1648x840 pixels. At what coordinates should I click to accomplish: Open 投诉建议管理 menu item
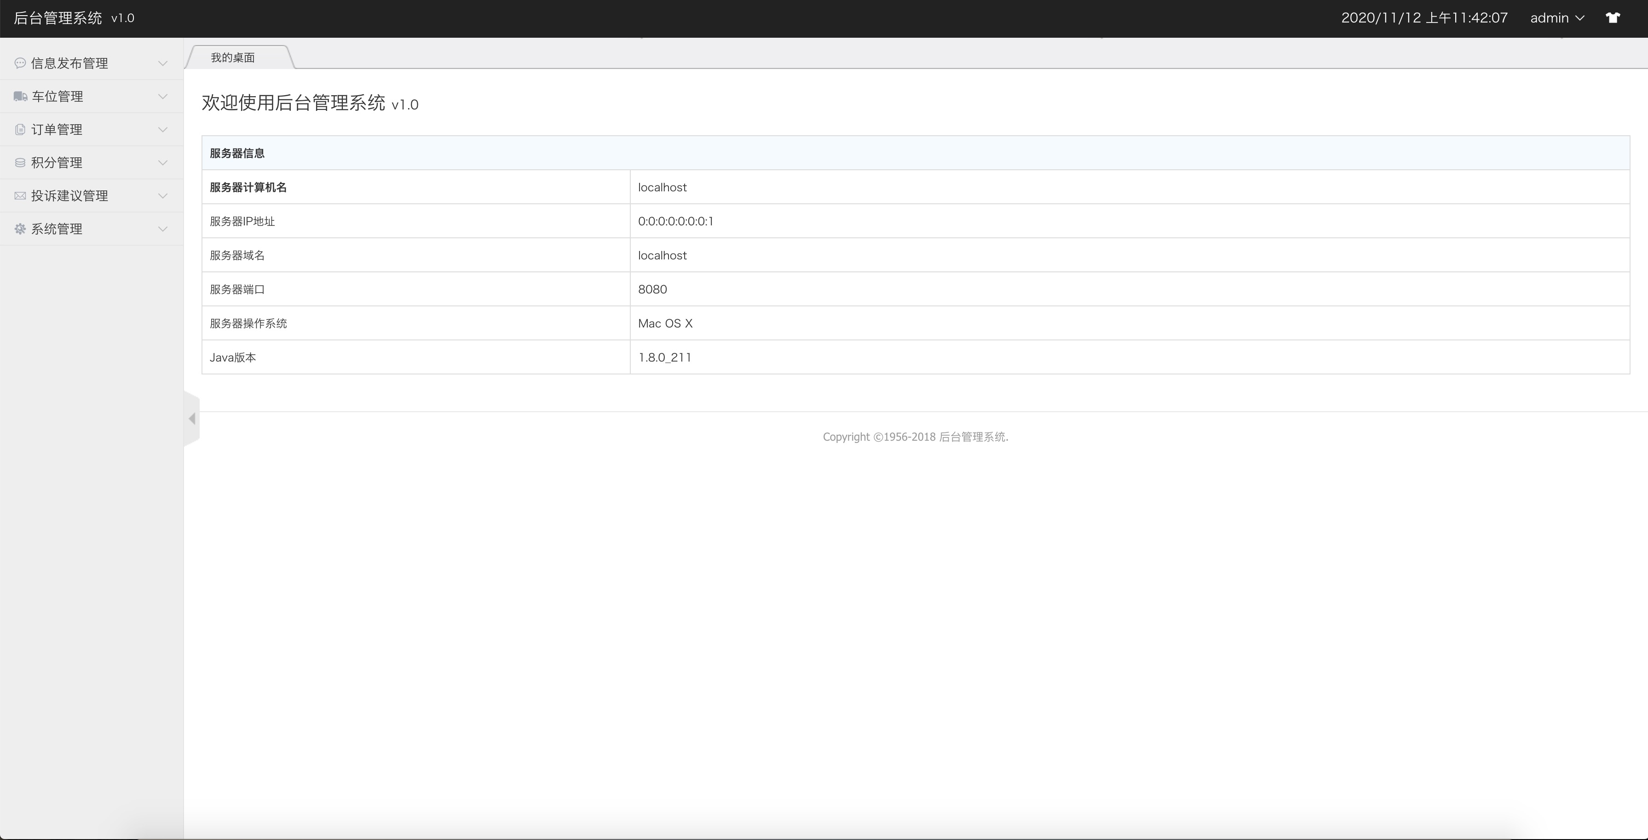(70, 196)
